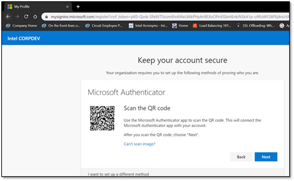The width and height of the screenshot is (294, 181).
Task: Reload the page with refresh icon
Action: [x=26, y=17]
